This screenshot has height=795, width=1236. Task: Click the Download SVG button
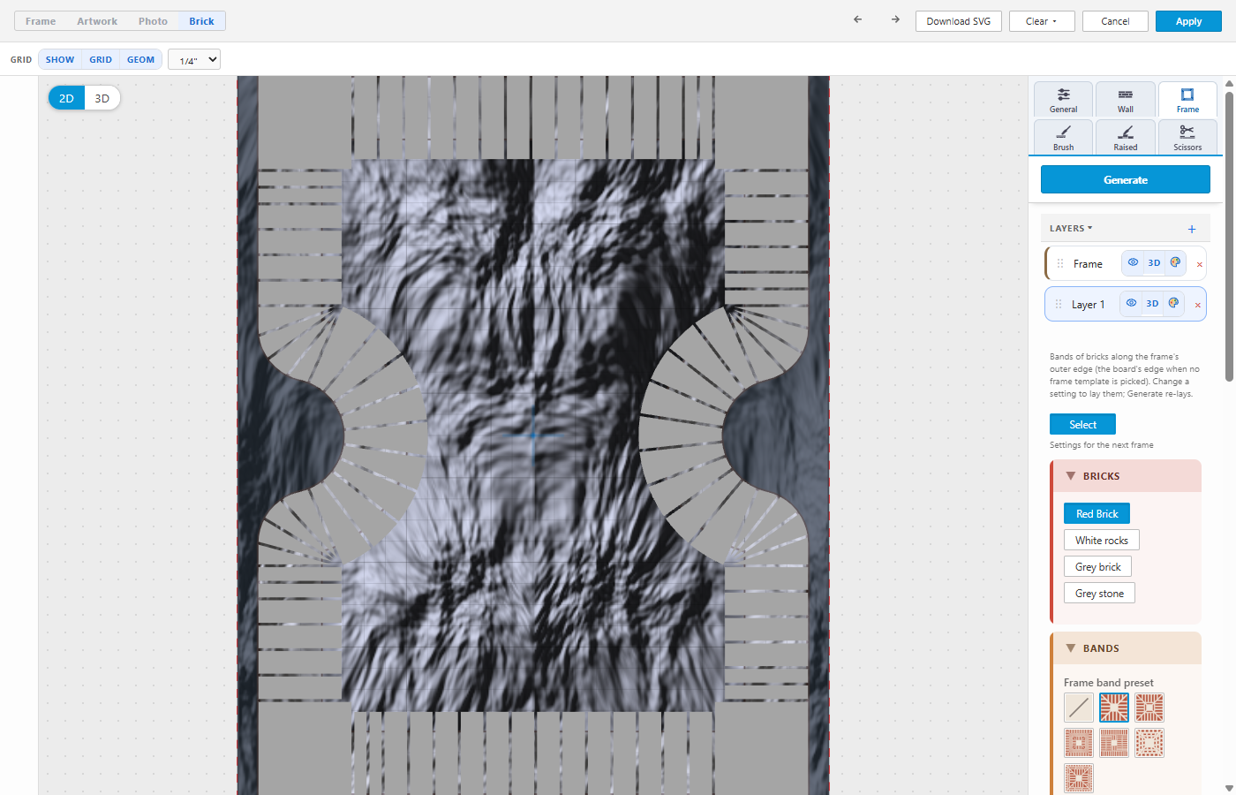pos(959,21)
